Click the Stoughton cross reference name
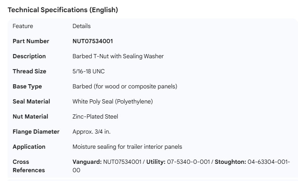 pos(230,162)
